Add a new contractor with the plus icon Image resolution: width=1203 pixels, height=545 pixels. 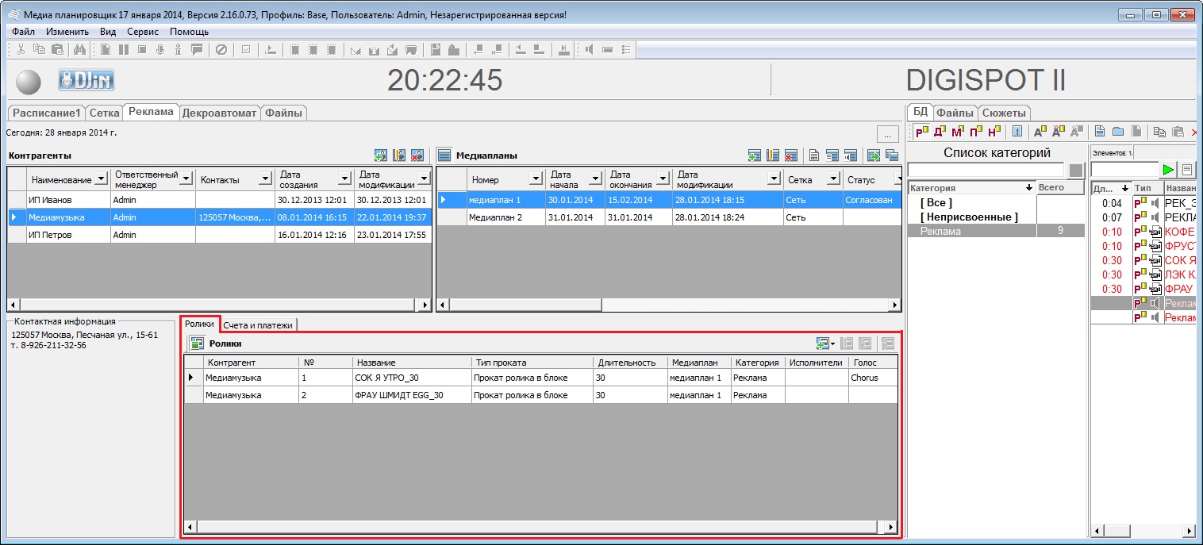[381, 155]
